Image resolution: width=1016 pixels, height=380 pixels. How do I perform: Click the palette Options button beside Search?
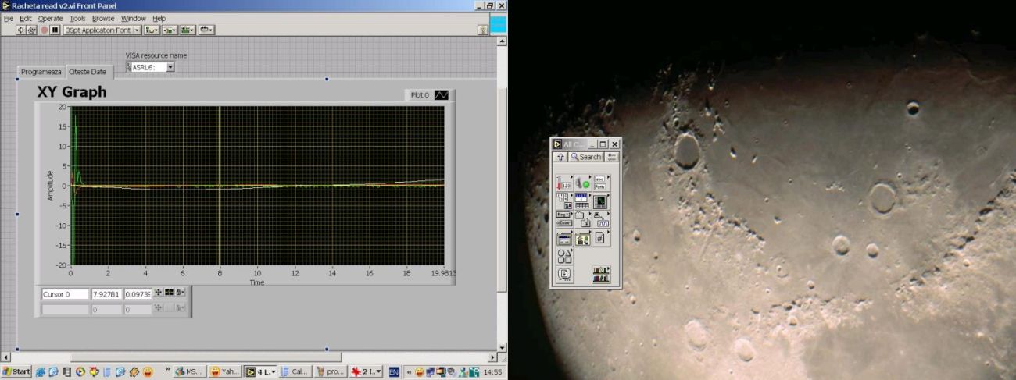point(611,157)
